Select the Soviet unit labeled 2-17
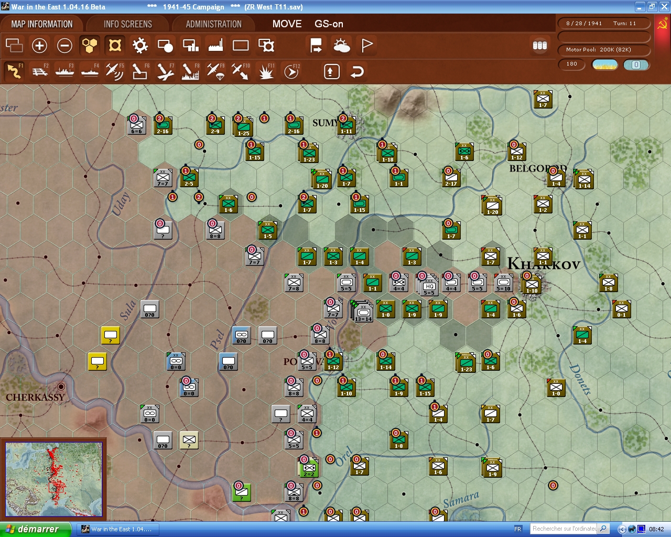The width and height of the screenshot is (671, 537). pyautogui.click(x=451, y=178)
